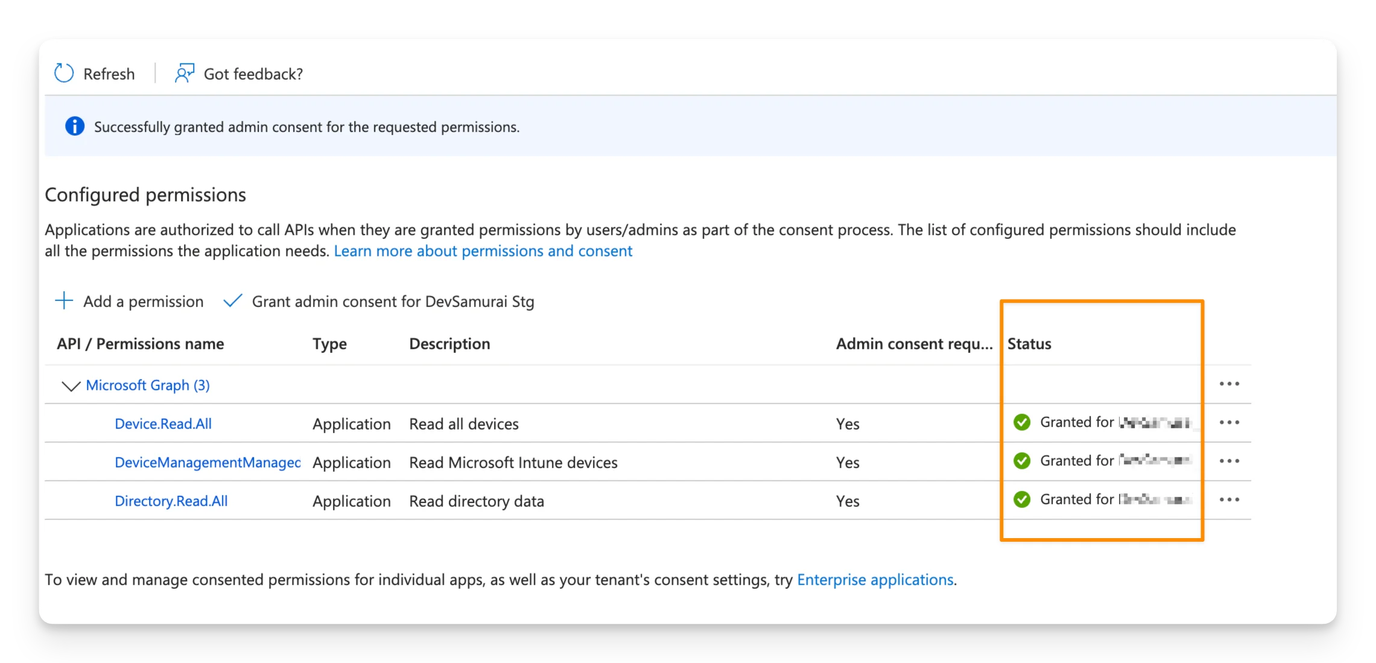The image size is (1376, 663).
Task: Open the Device.Read.All permission link
Action: [163, 423]
